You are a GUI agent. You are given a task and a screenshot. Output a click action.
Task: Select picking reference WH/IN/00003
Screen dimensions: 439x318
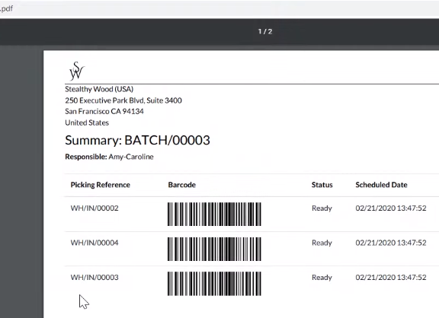tap(95, 278)
